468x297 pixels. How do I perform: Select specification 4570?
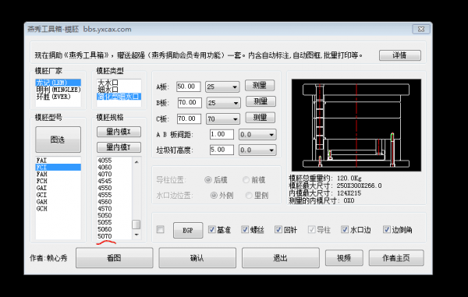(x=114, y=208)
